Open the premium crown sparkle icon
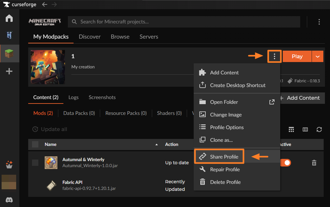Viewport: 330px width, 207px height. (x=9, y=165)
